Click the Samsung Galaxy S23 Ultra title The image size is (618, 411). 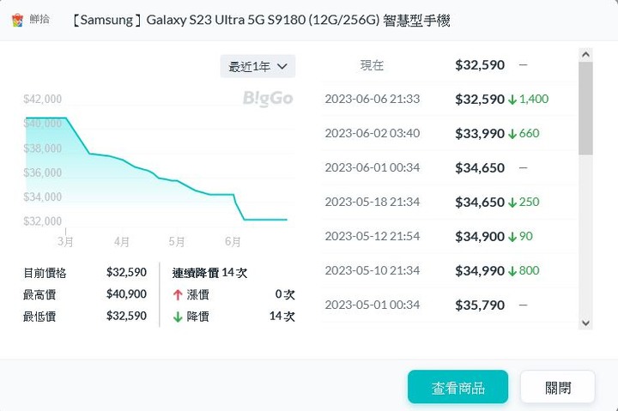[260, 20]
